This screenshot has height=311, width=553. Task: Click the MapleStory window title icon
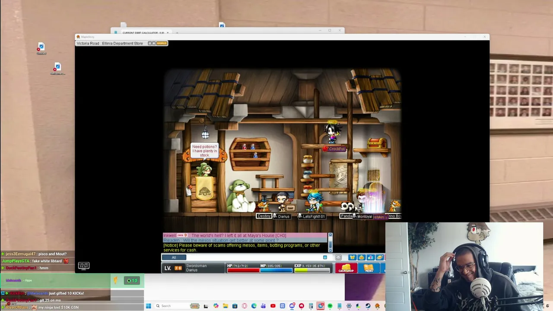(x=78, y=37)
